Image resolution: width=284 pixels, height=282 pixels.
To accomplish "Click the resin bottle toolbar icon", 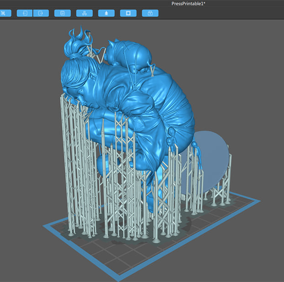I will (x=106, y=13).
